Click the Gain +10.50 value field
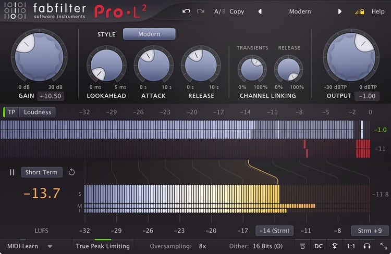The height and width of the screenshot is (254, 391). coord(51,96)
